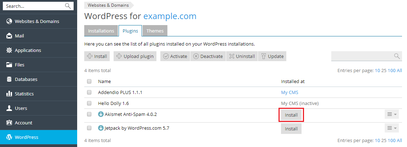Screen dimensions: 407x147
Task: Click the download icon beside Akismet Anti-Spam
Action: click(x=101, y=114)
